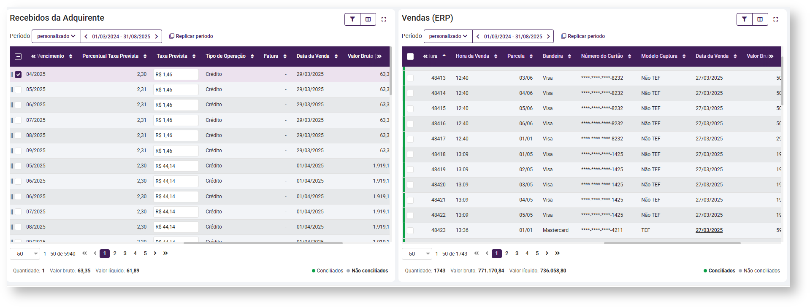The image size is (810, 307).
Task: Sort Vendas table by Parcela column
Action: coord(531,57)
